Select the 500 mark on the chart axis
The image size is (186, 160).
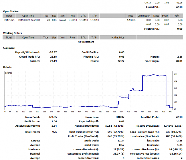click(x=175, y=74)
